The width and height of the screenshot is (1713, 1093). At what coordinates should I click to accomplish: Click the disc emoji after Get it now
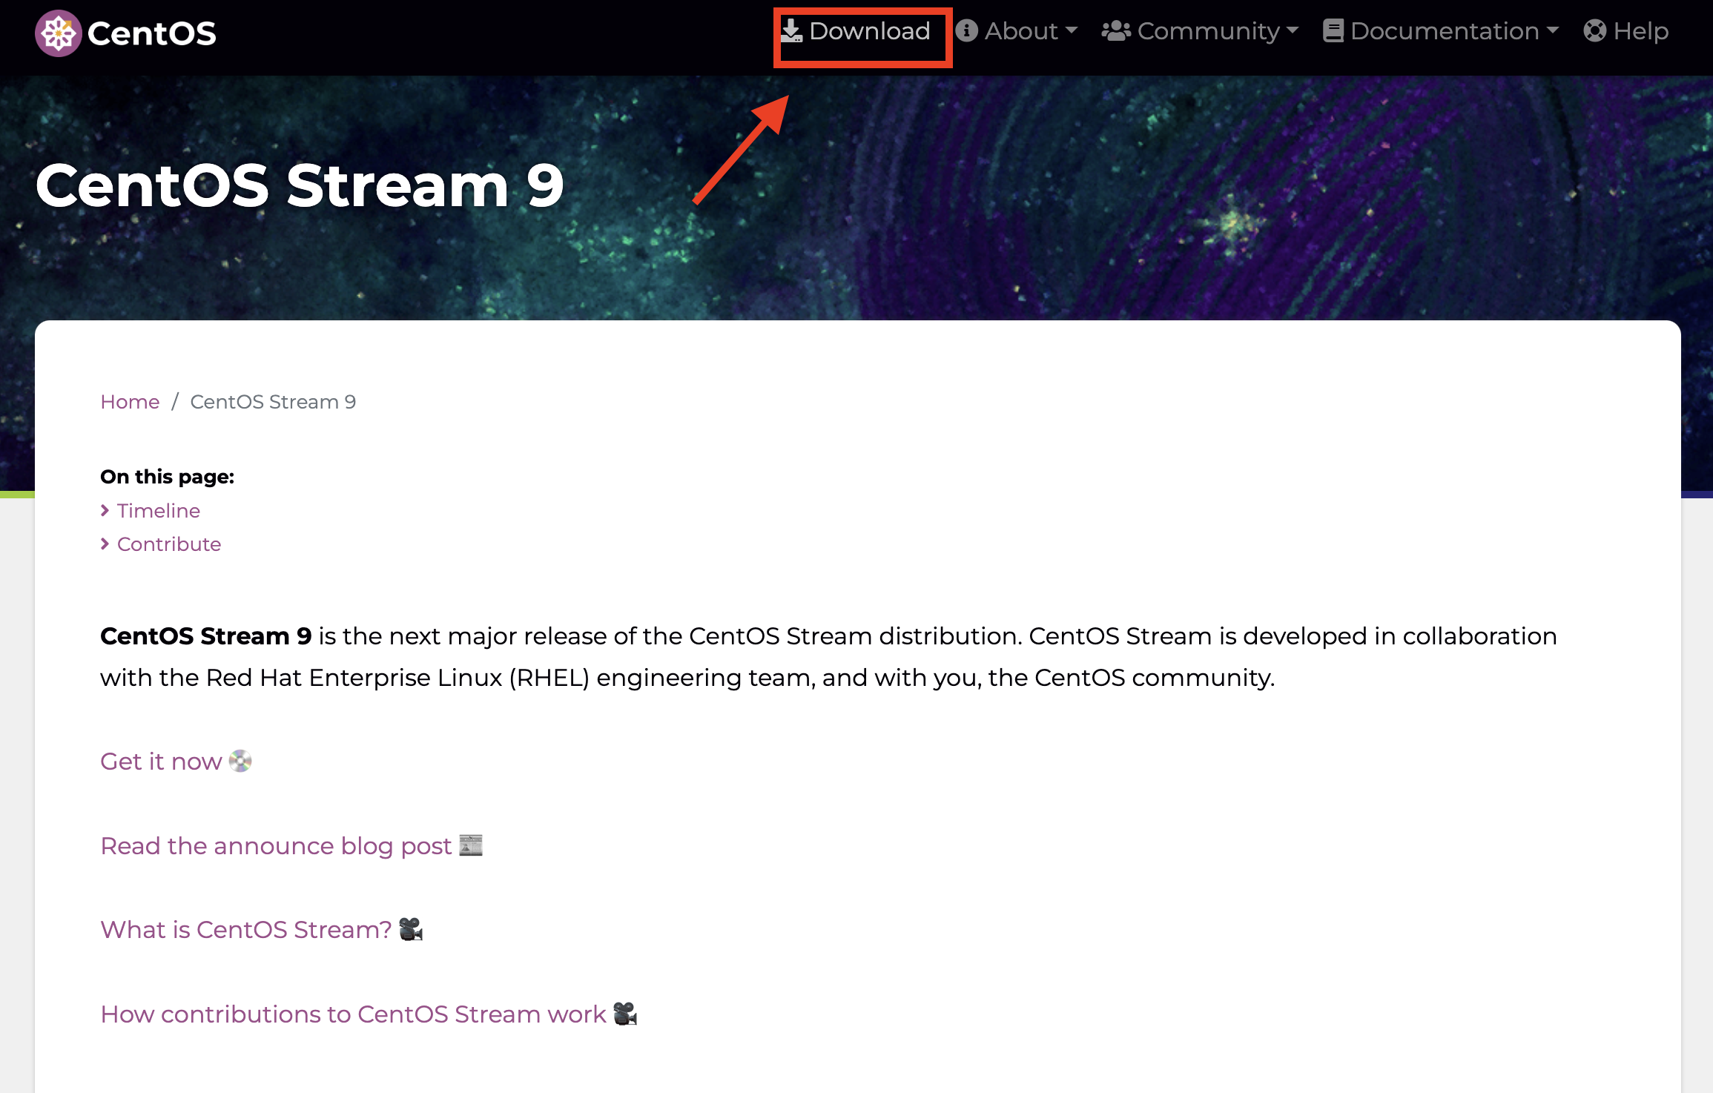click(240, 761)
